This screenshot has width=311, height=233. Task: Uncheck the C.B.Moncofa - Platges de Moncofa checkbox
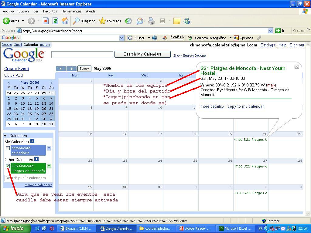point(8,166)
